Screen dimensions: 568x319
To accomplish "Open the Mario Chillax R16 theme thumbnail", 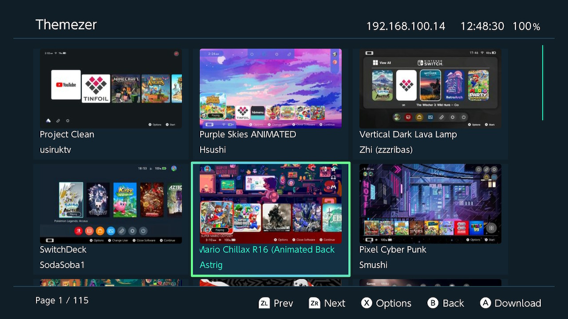I will point(270,204).
